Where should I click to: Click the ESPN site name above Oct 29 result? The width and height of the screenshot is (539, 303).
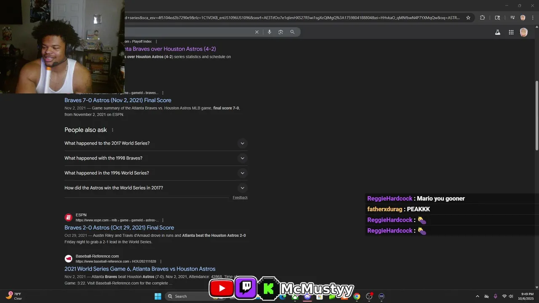pos(81,215)
